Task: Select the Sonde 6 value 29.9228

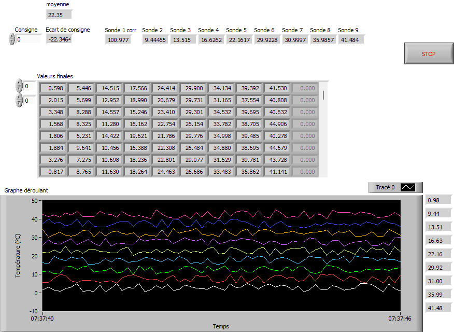Action: pyautogui.click(x=267, y=40)
